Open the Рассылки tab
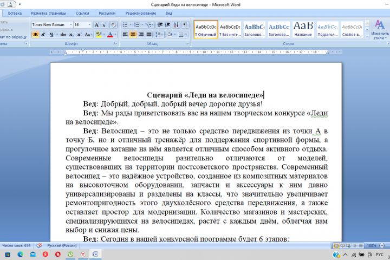390x260 pixels. 107,13
